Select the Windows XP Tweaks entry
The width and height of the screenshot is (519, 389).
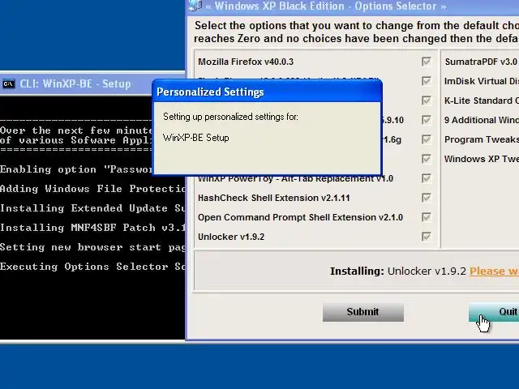(x=482, y=159)
